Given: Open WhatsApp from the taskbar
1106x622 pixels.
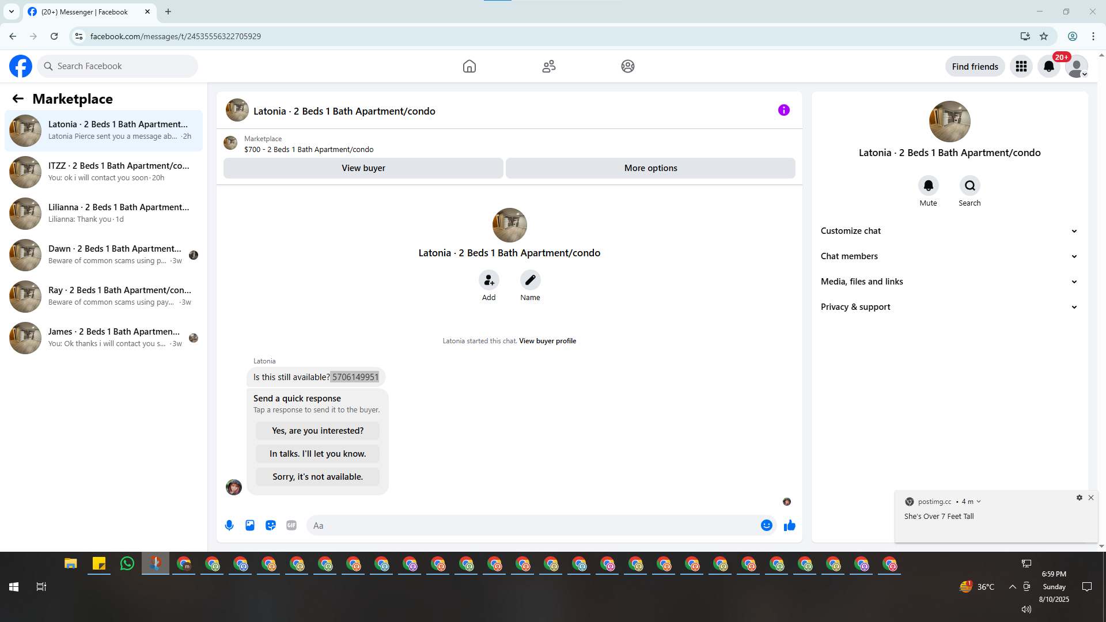Looking at the screenshot, I should [127, 564].
